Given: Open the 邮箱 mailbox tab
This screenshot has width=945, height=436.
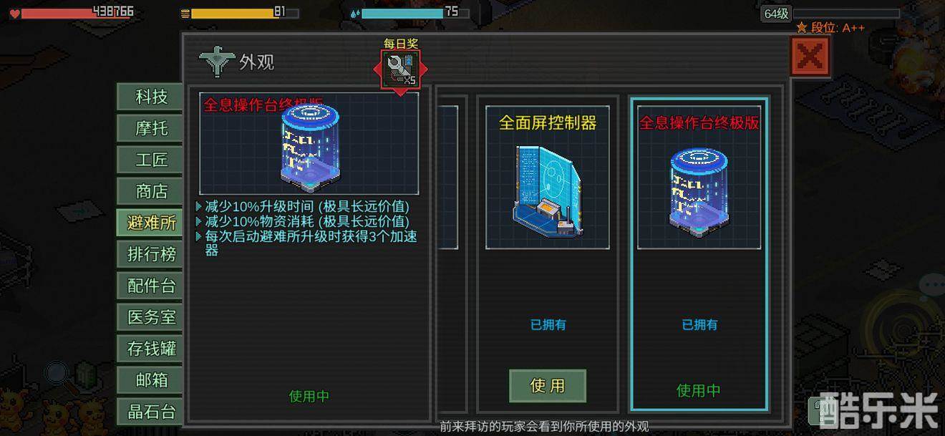Looking at the screenshot, I should pos(151,380).
